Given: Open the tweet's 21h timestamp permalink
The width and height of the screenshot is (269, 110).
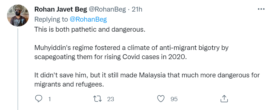Looking at the screenshot, I should (137, 9).
